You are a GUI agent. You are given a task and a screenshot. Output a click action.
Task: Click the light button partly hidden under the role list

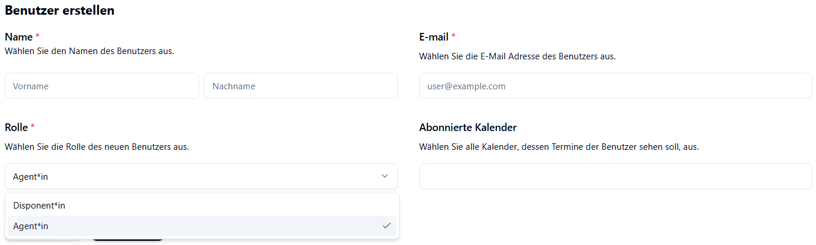coord(43,240)
